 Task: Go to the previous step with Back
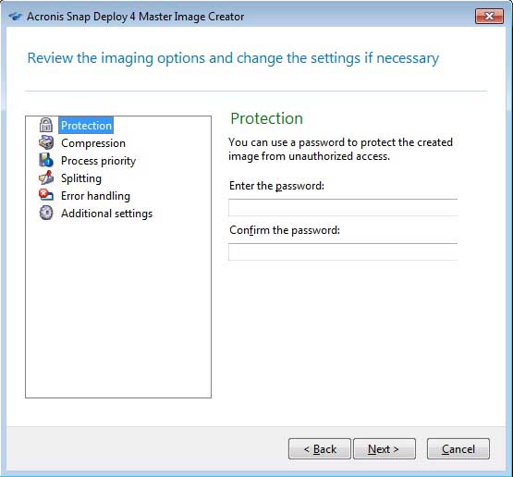pyautogui.click(x=320, y=449)
